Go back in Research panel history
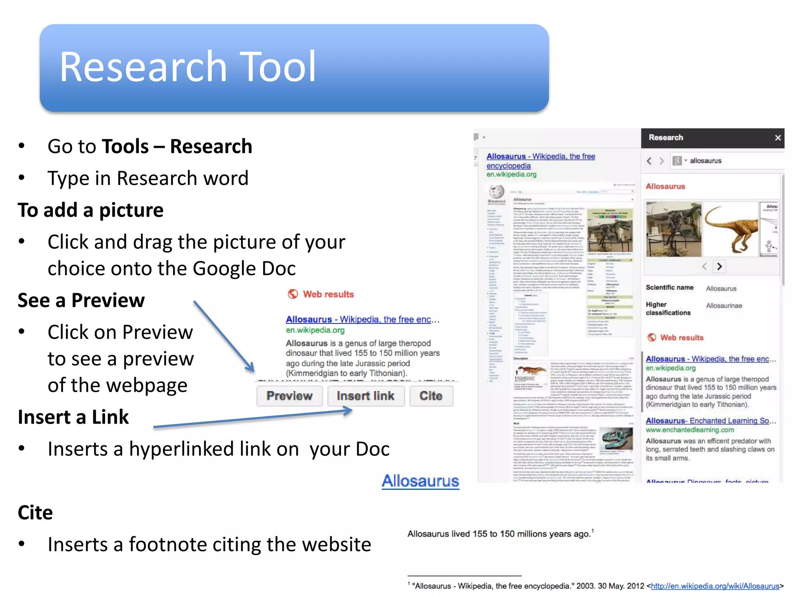The image size is (797, 597). point(649,161)
